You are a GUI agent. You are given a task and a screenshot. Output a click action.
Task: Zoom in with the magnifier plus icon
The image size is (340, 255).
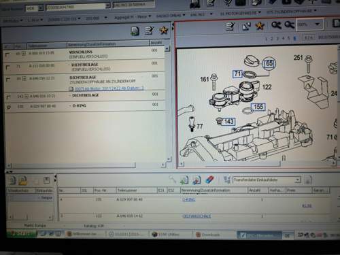point(276,25)
